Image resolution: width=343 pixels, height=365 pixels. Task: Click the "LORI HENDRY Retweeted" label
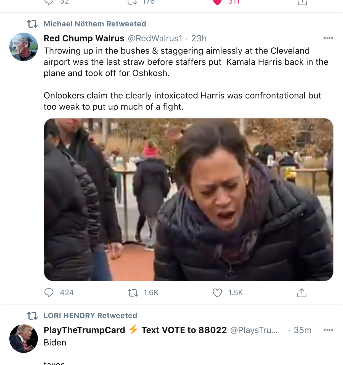tap(90, 316)
